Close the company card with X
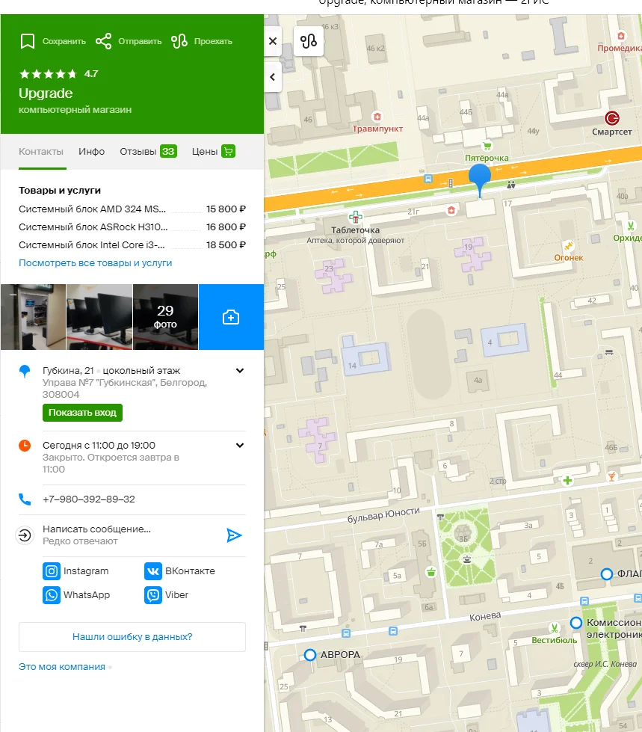 273,41
